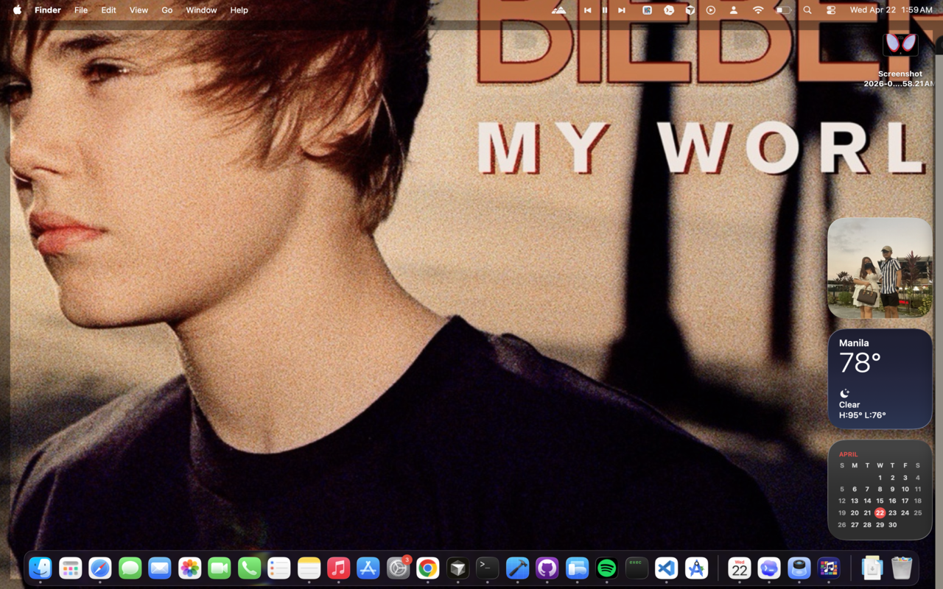Skip to next track in menu bar
This screenshot has width=943, height=589.
(x=622, y=10)
